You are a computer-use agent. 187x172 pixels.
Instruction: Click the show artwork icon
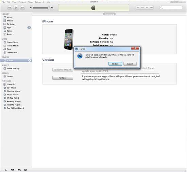[26, 170]
